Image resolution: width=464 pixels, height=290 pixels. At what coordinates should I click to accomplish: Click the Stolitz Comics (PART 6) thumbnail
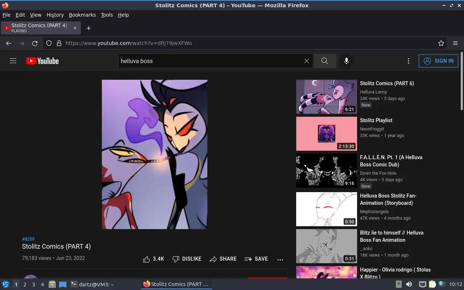tap(327, 97)
